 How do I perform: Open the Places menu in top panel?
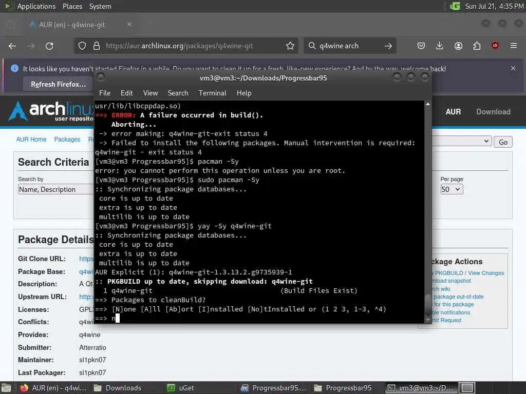(72, 6)
